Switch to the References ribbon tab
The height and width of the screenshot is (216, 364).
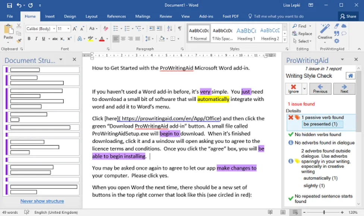(116, 16)
